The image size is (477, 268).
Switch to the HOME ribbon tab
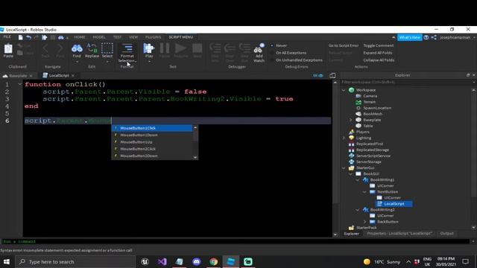click(80, 37)
